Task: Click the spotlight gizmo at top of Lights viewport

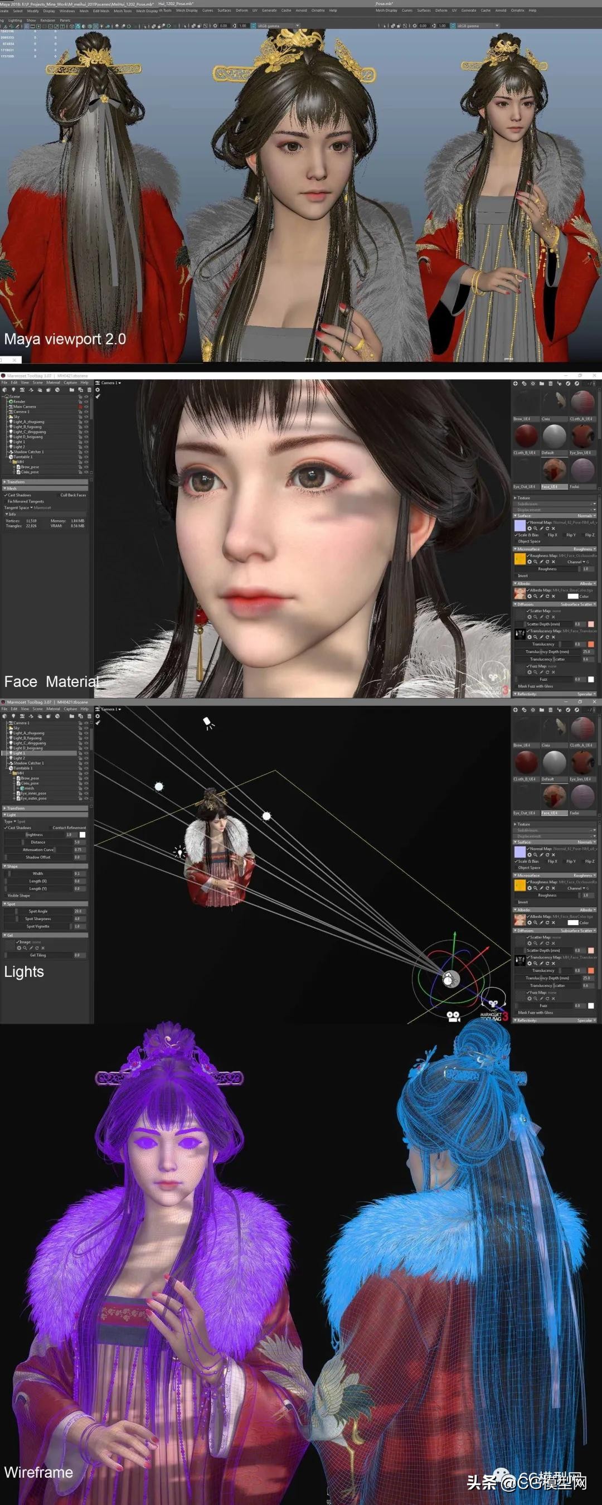Action: tap(208, 723)
